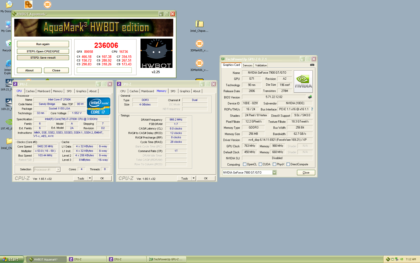Viewport: 420px width, 263px height.
Task: Click the Aquamark total score 236006
Action: [106, 45]
